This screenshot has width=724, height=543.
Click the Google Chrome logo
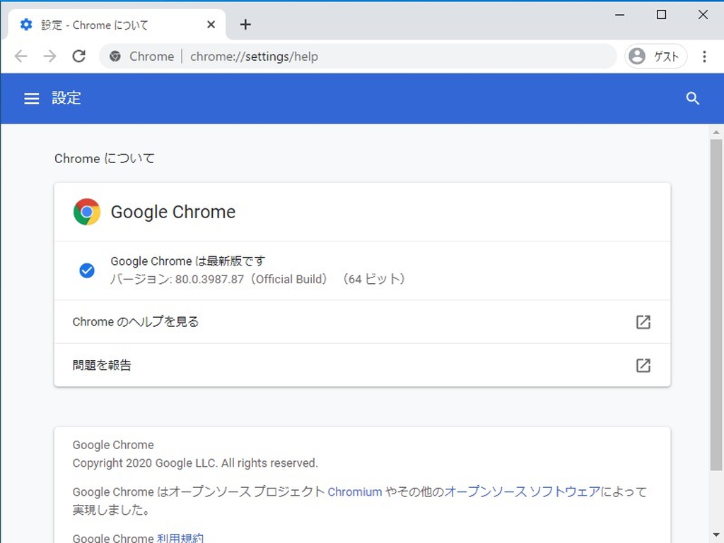point(86,211)
